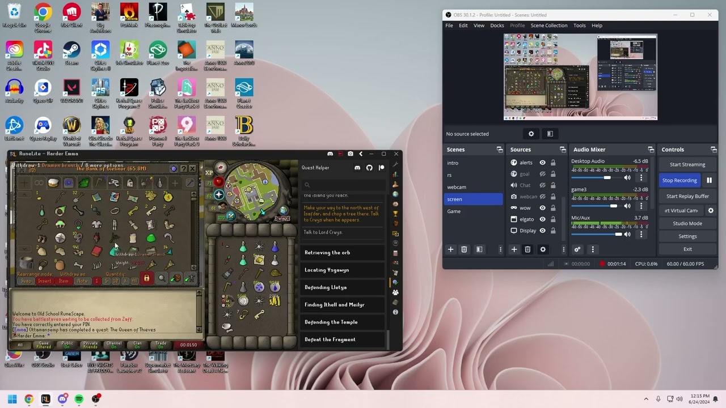The image size is (726, 408).
Task: Click the Start Replay Buffer button
Action: pyautogui.click(x=687, y=196)
